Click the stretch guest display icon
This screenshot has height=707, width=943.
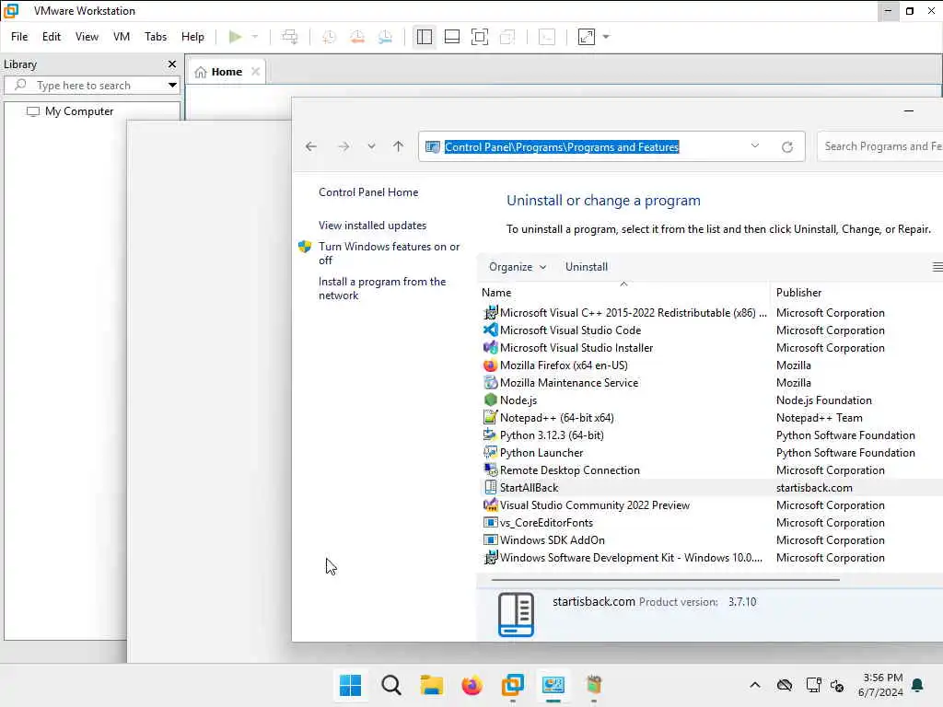click(x=587, y=37)
